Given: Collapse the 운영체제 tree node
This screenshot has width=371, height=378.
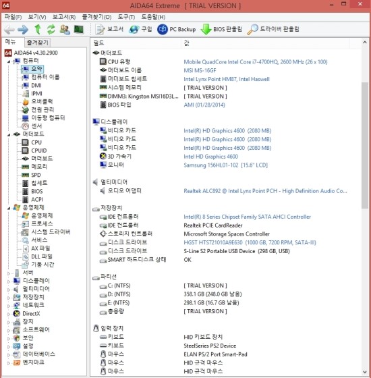Looking at the screenshot, I should point(9,209).
